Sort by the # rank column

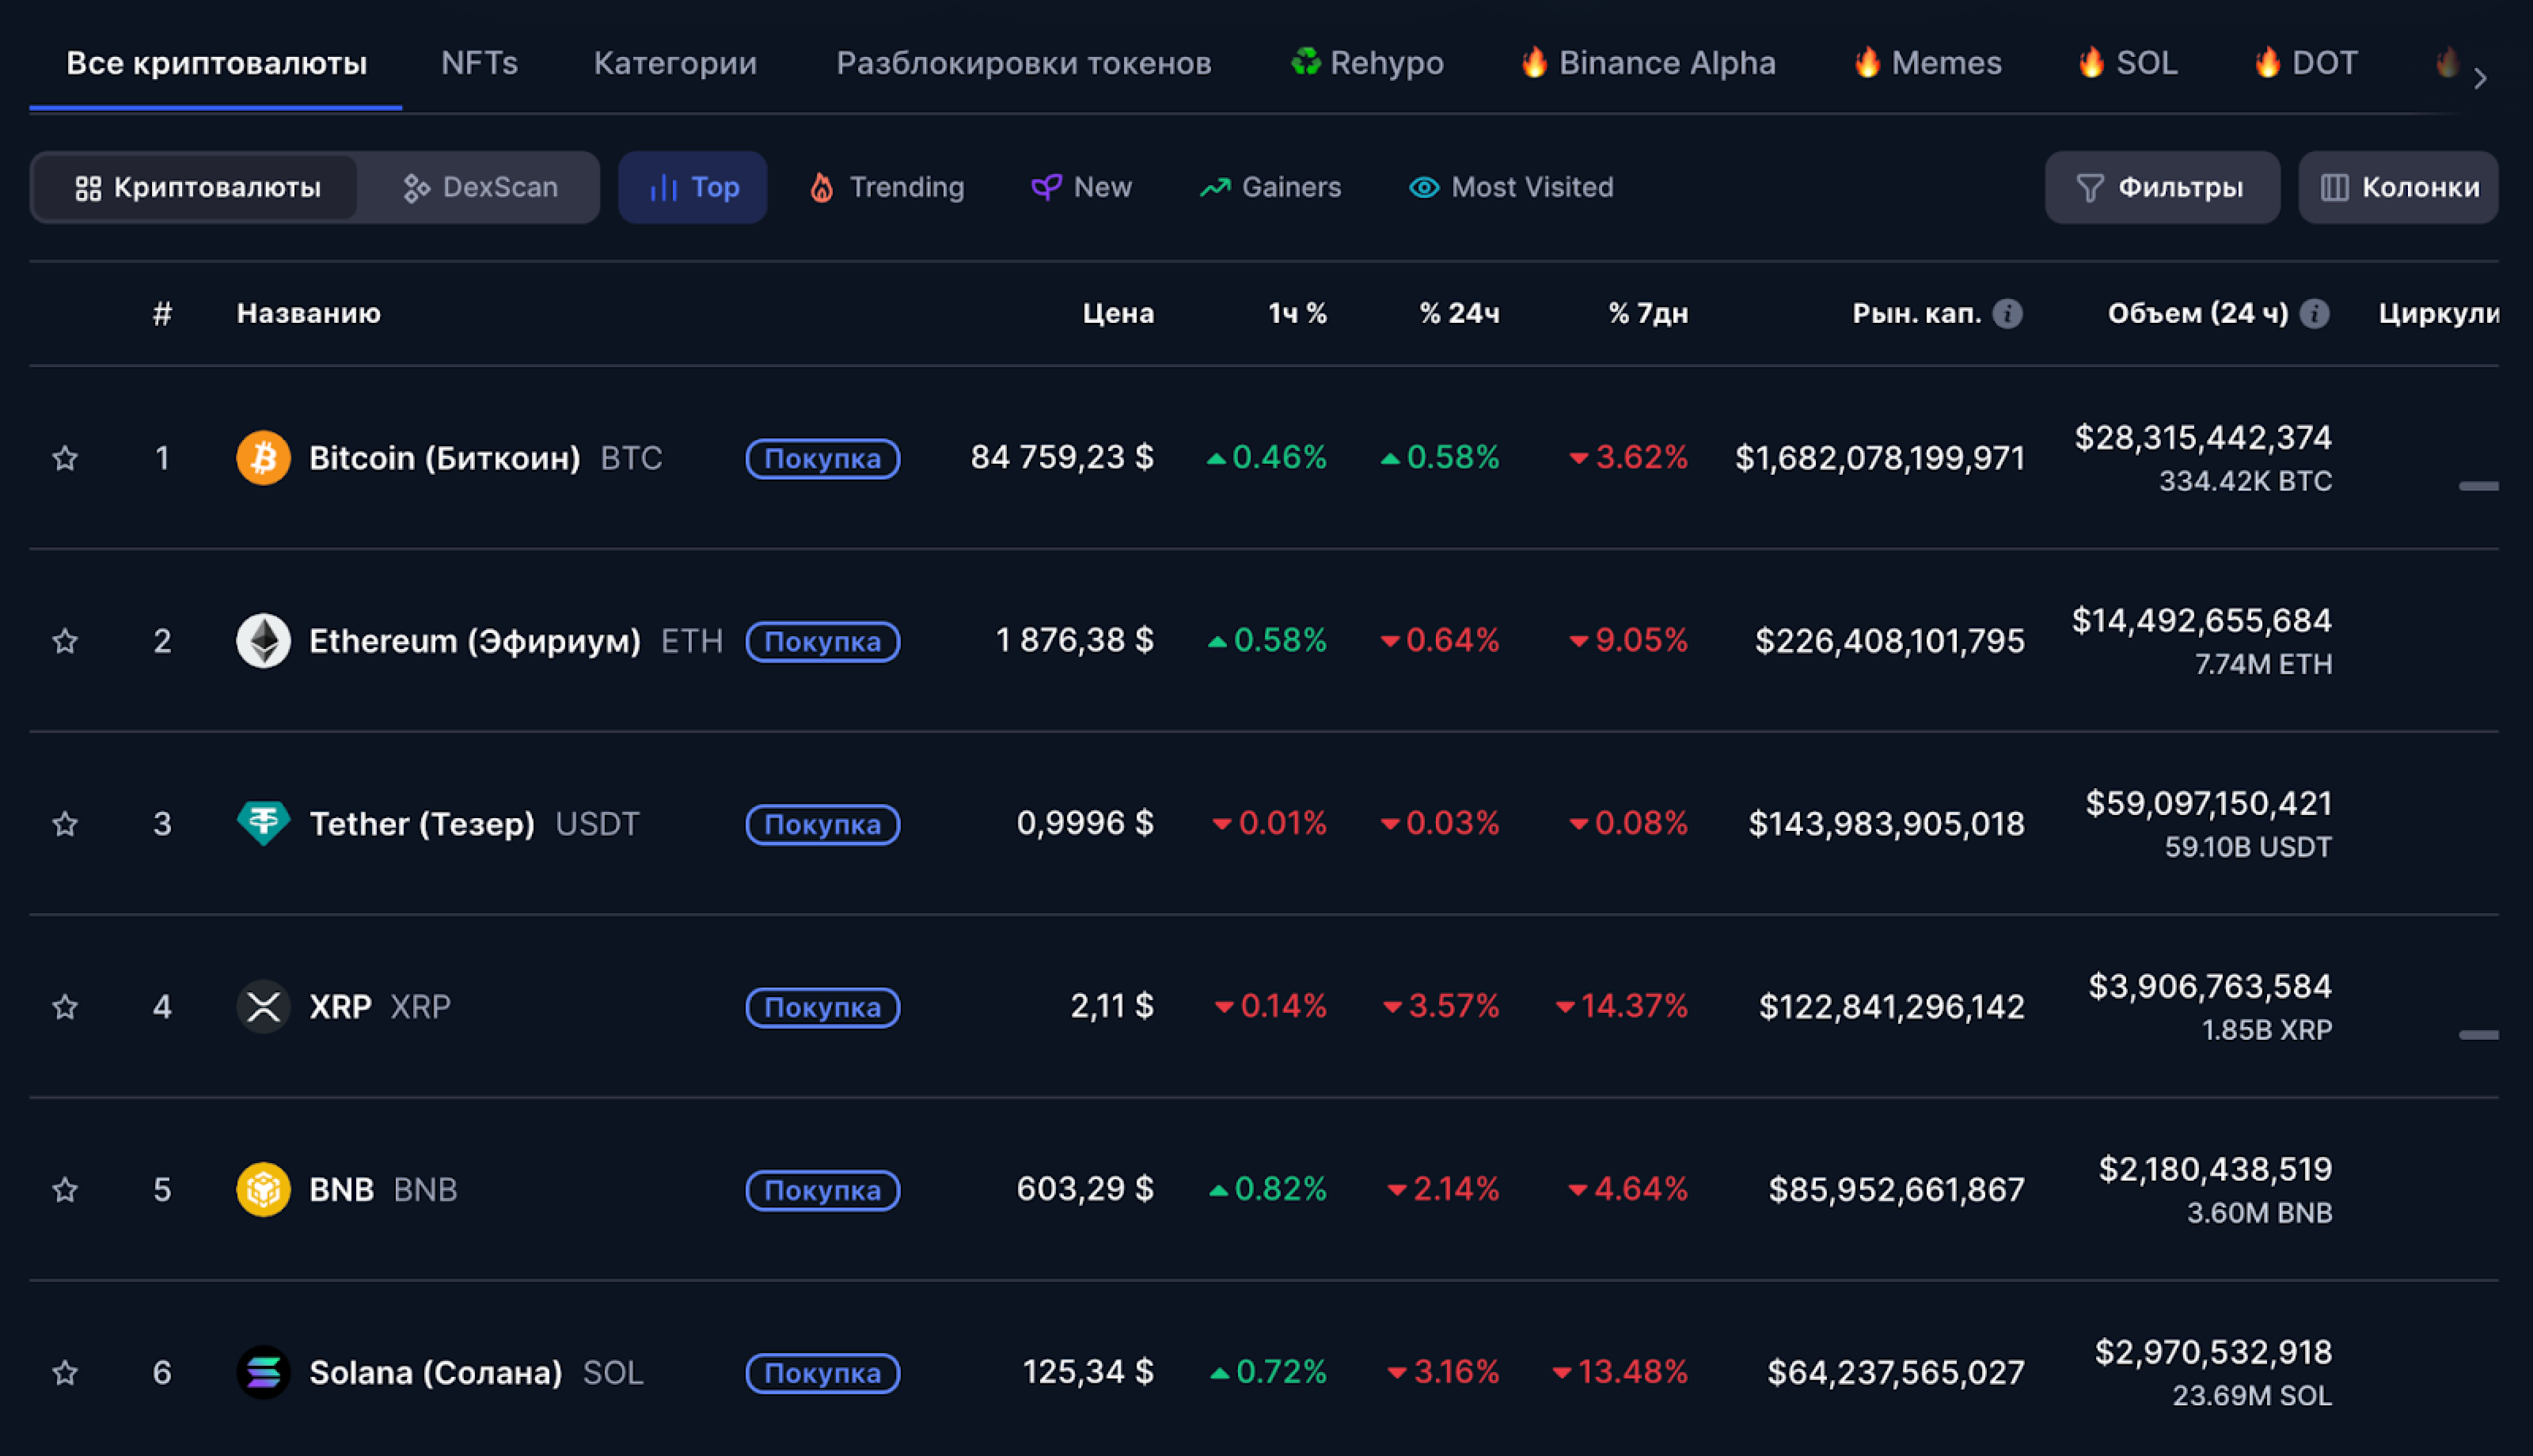click(162, 314)
